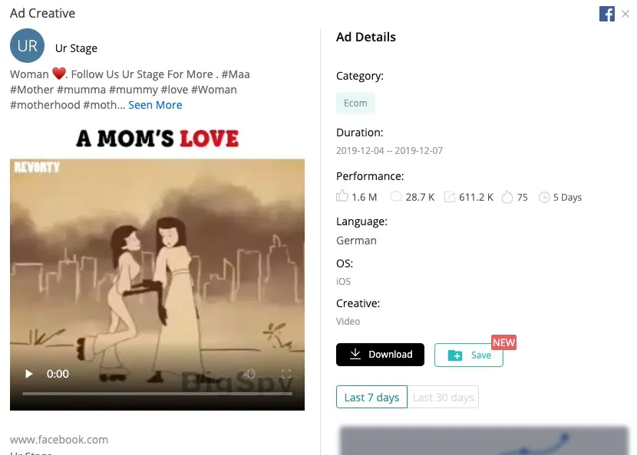The image size is (637, 455).
Task: Click the share icon beside 611.2 K
Action: (x=449, y=197)
